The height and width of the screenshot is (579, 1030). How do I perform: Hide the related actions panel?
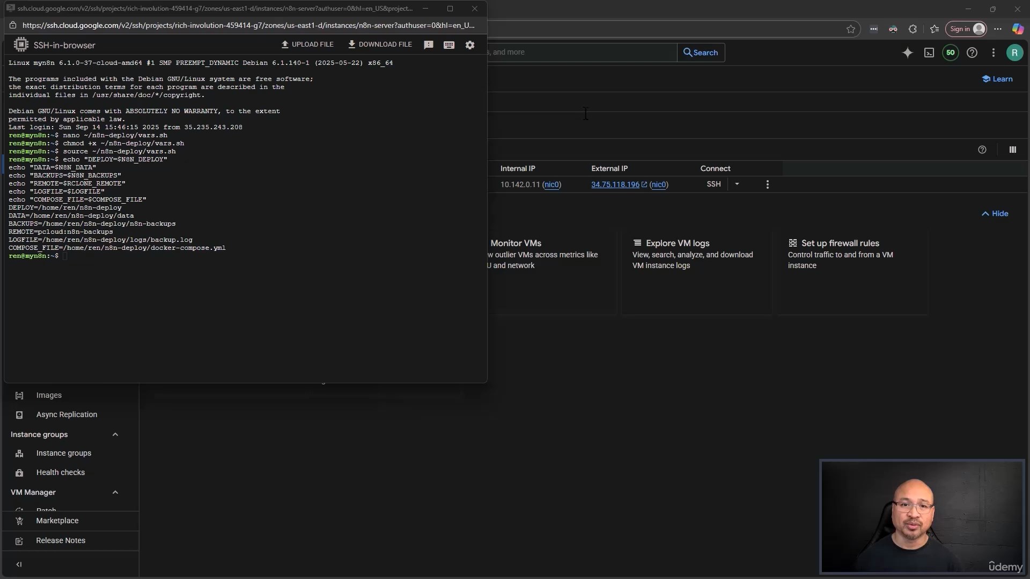tap(995, 213)
